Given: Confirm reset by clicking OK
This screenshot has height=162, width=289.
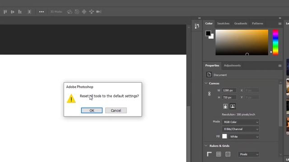Looking at the screenshot, I should 92,110.
